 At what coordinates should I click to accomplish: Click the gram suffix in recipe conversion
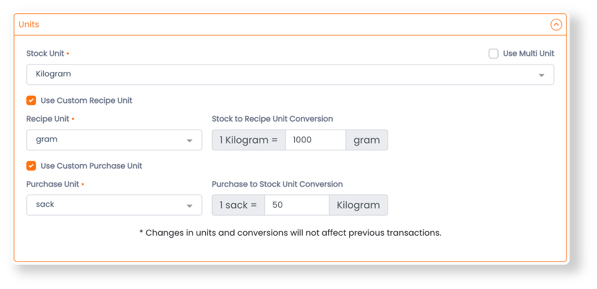367,140
